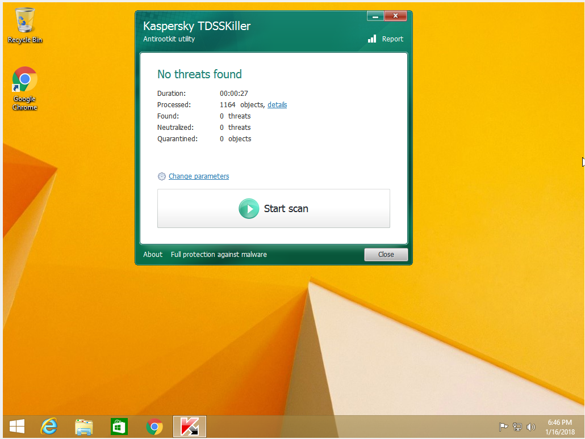Close the TDSSKiller window with the Close button

point(386,254)
